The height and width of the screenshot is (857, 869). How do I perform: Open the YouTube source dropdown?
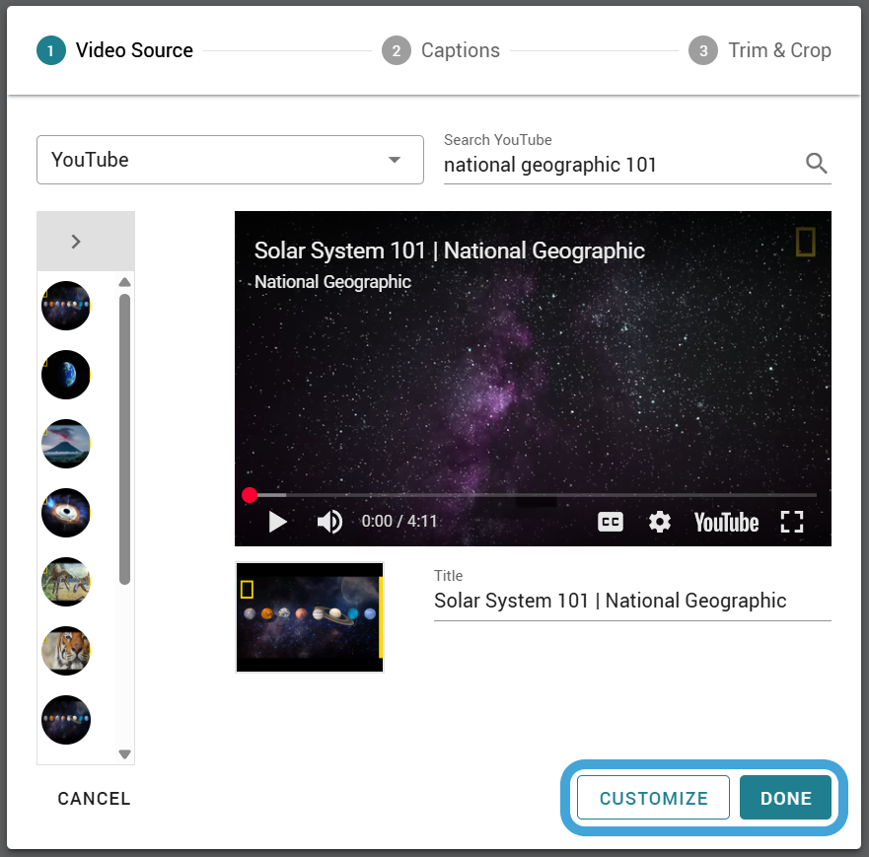point(230,160)
